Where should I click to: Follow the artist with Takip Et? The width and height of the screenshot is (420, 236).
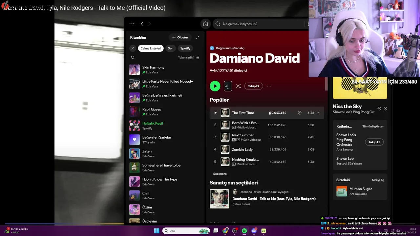253,86
